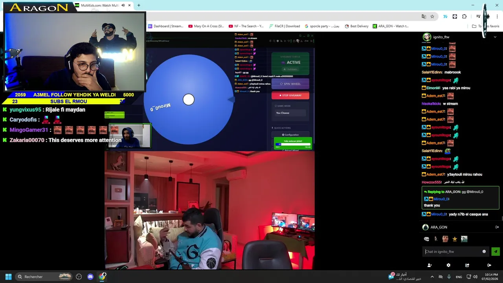503x283 pixels.
Task: Click the microphone tray icon
Action: click(449, 277)
